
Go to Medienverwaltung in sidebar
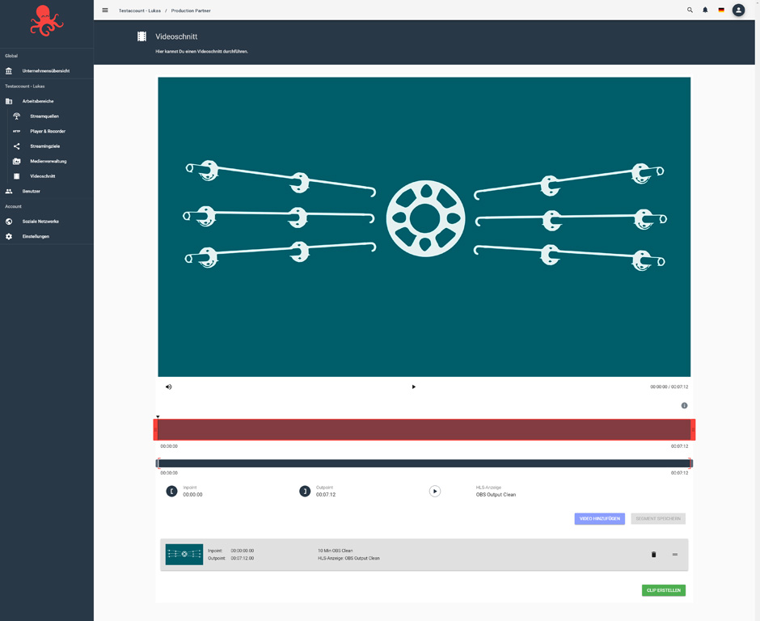tap(49, 162)
